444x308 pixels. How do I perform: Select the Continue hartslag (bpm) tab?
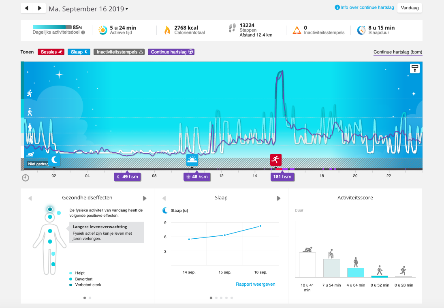click(397, 52)
